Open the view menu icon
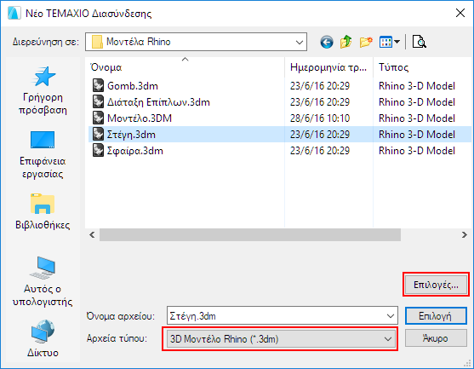This screenshot has height=369, width=474. pos(390,42)
